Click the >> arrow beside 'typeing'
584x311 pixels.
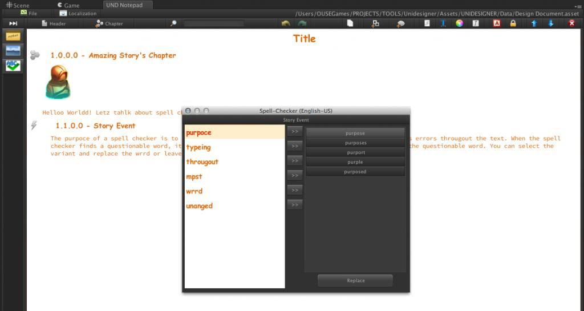(x=294, y=146)
